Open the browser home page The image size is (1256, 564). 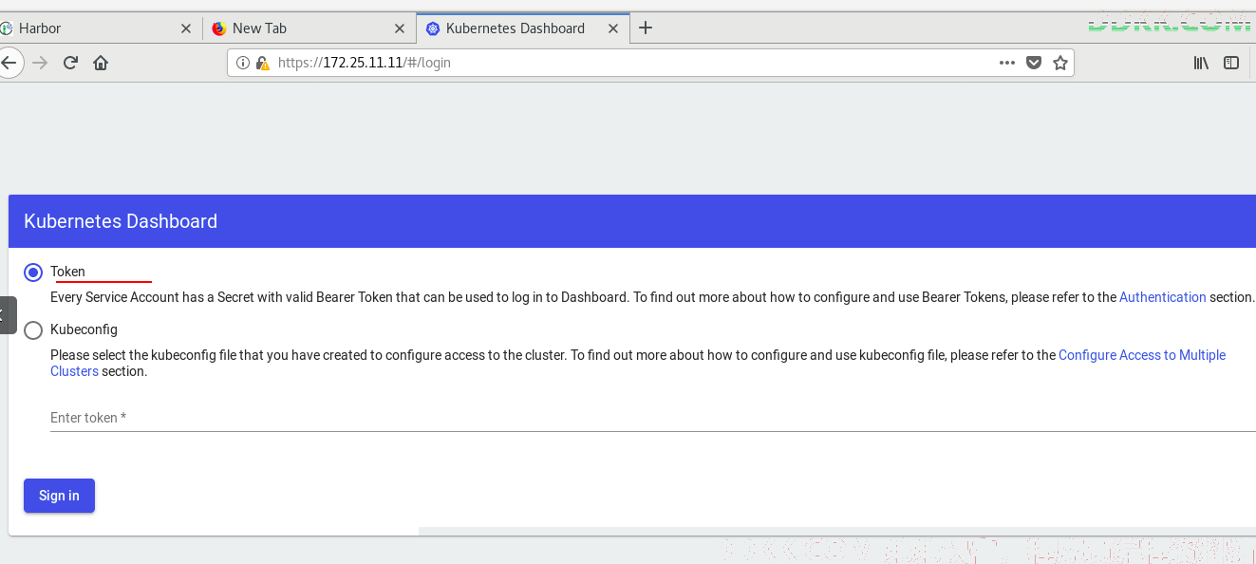click(101, 63)
